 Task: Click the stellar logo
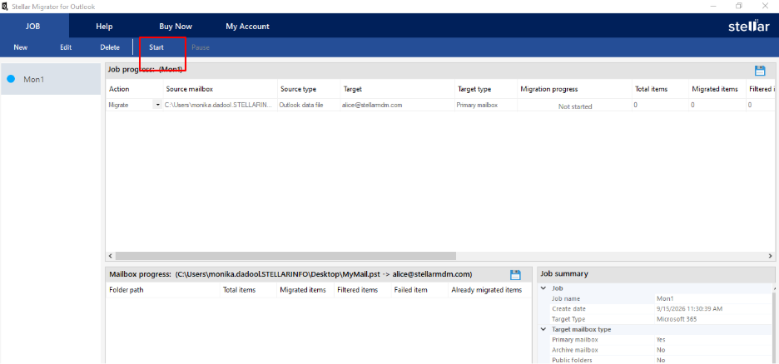(749, 27)
